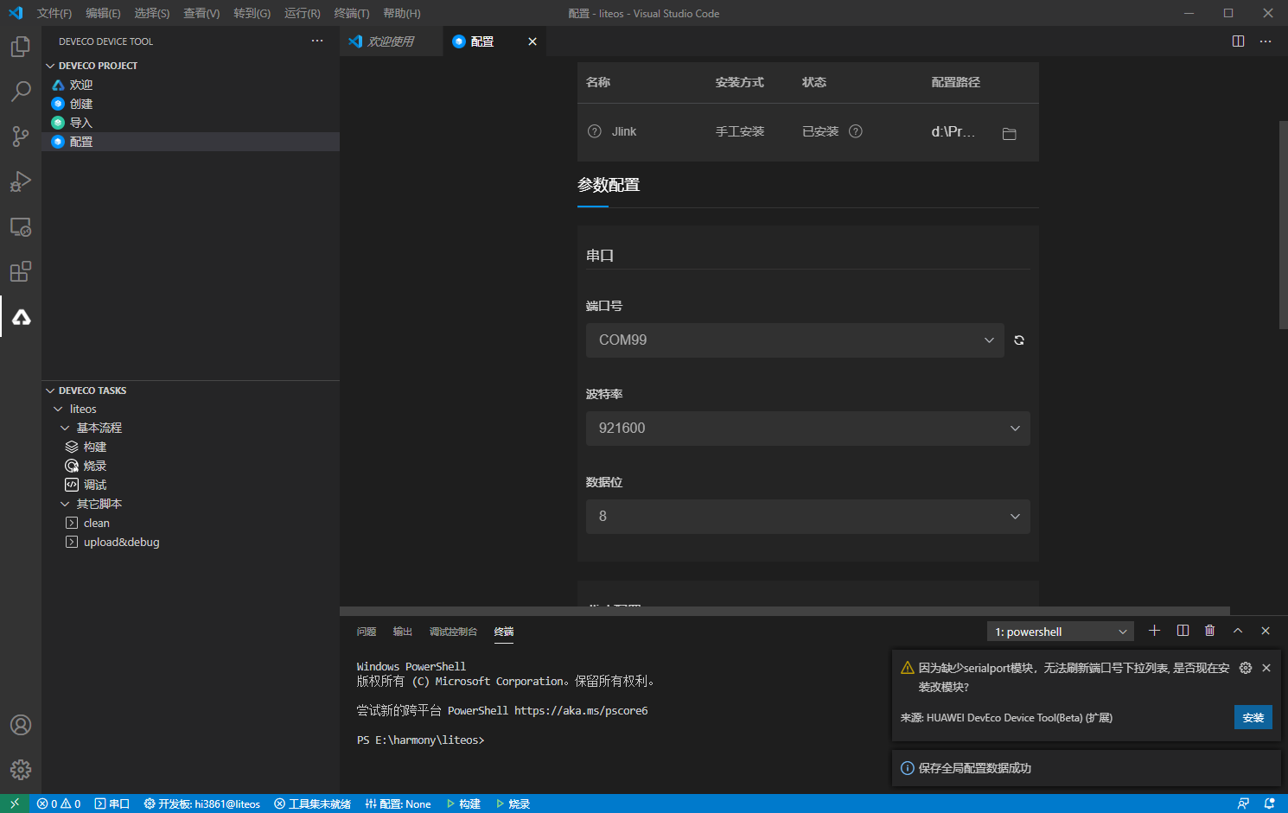This screenshot has height=813, width=1288.
Task: Open the COM99 port dropdown
Action: coord(794,340)
